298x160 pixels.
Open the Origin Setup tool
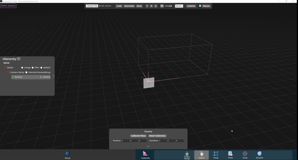[x=187, y=154]
